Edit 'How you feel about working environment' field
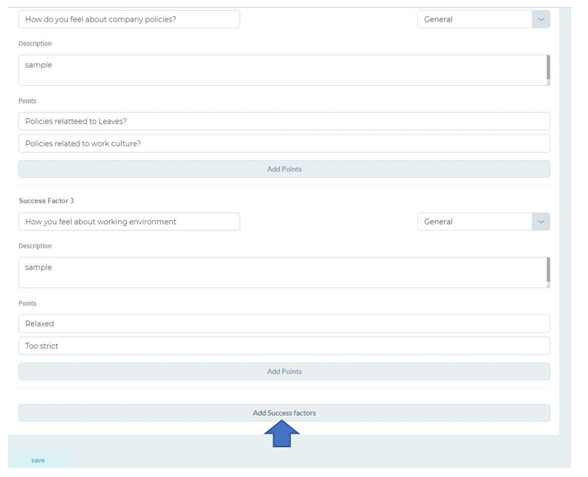Viewport: 588px width, 477px height. click(x=129, y=222)
